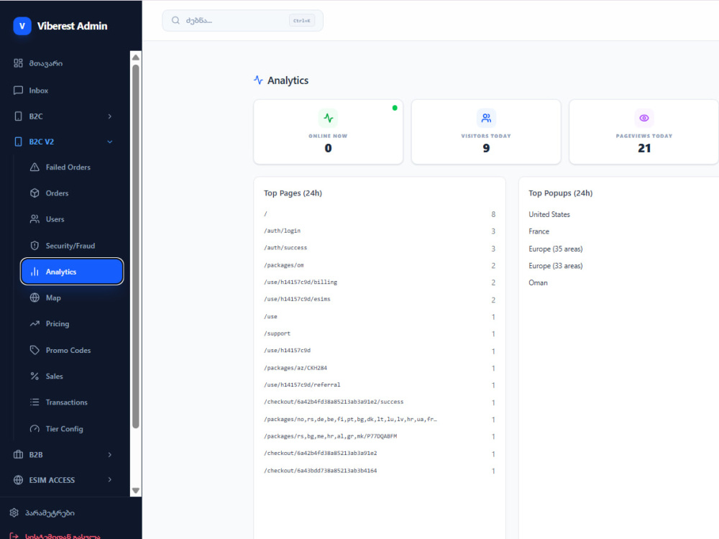Click the Failed Orders warning triangle icon

35,167
